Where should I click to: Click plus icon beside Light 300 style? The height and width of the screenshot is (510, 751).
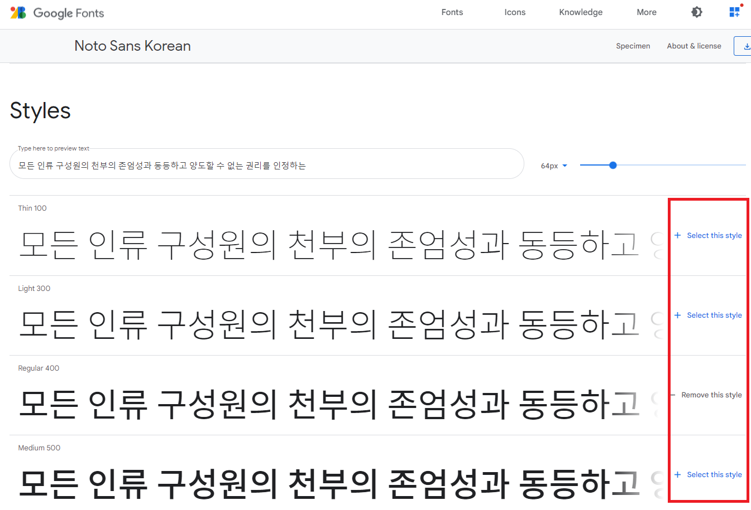click(x=677, y=315)
